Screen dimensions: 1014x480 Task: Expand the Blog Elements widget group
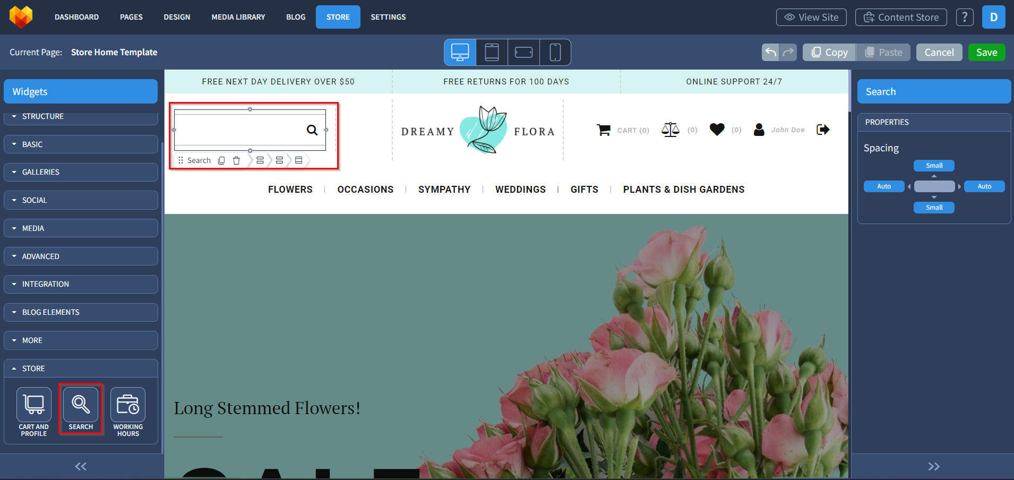(x=81, y=312)
